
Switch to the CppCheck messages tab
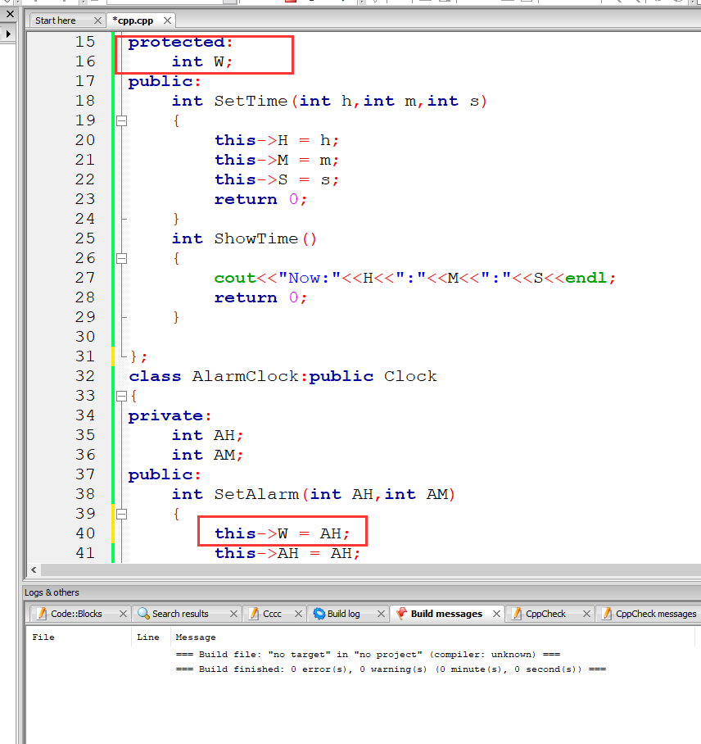point(655,614)
